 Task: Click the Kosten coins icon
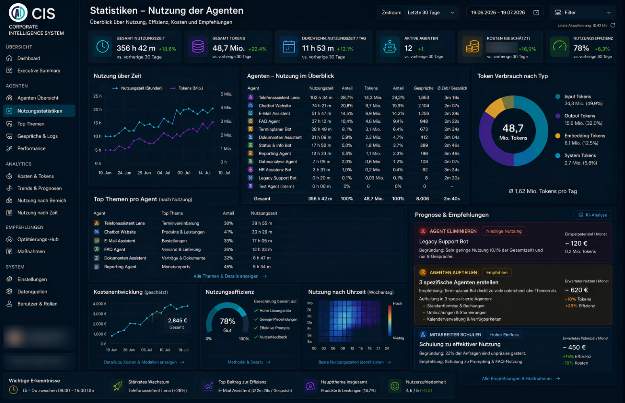[472, 47]
